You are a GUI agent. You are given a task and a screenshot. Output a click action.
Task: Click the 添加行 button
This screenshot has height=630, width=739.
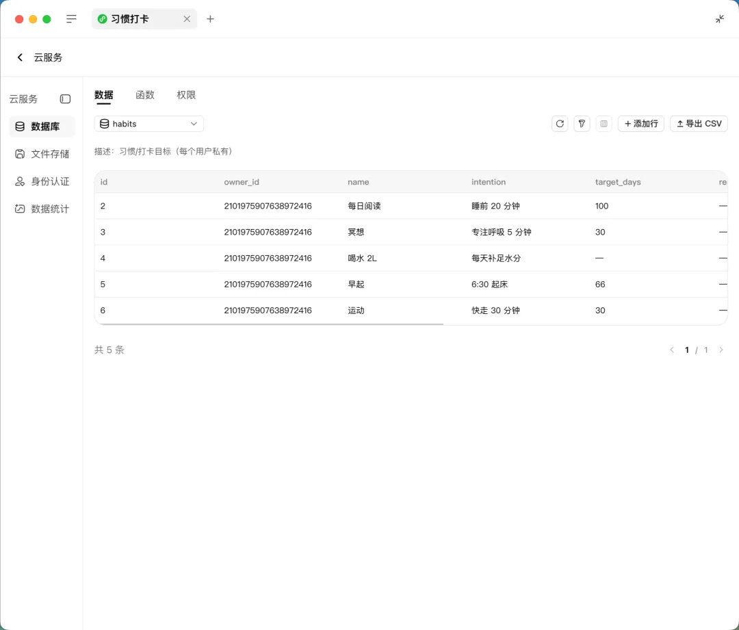click(x=641, y=124)
